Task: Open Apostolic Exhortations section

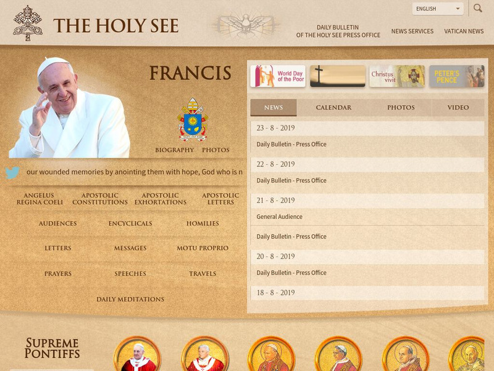Action: [x=161, y=198]
